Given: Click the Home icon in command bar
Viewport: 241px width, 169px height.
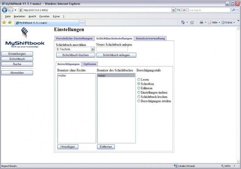Looking at the screenshot, I should coord(183,23).
